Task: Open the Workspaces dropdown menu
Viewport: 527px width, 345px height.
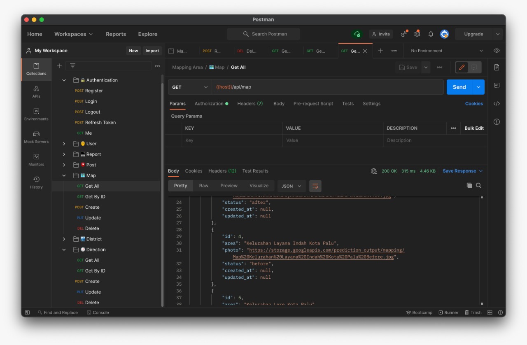Action: click(x=74, y=34)
